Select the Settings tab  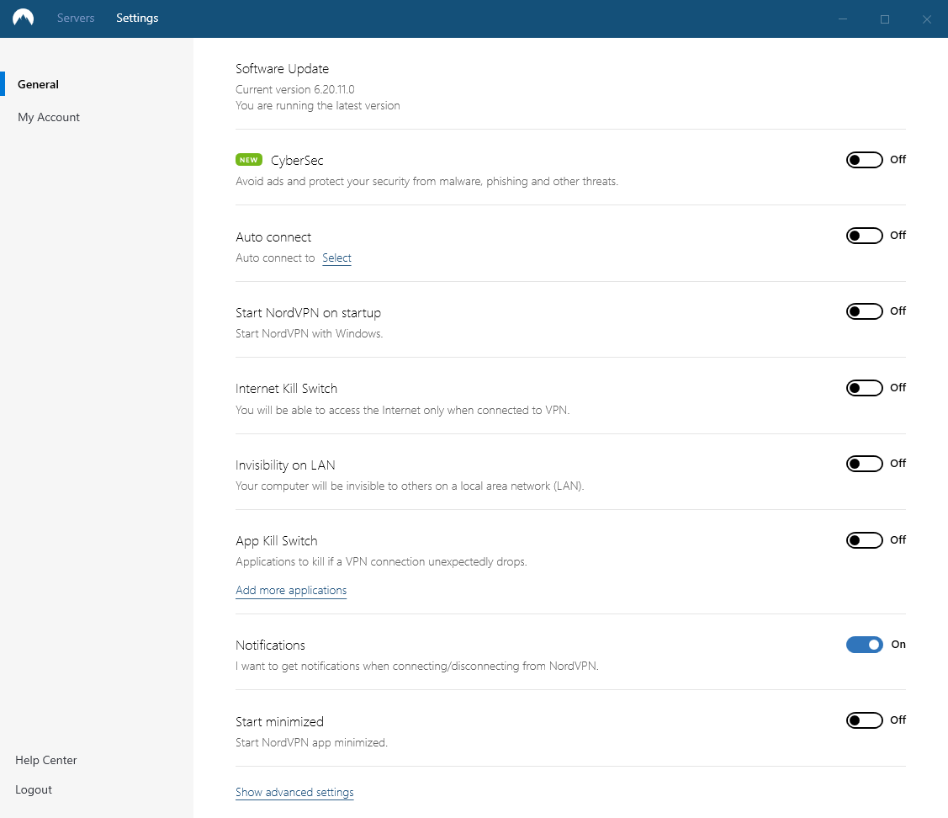[x=136, y=18]
